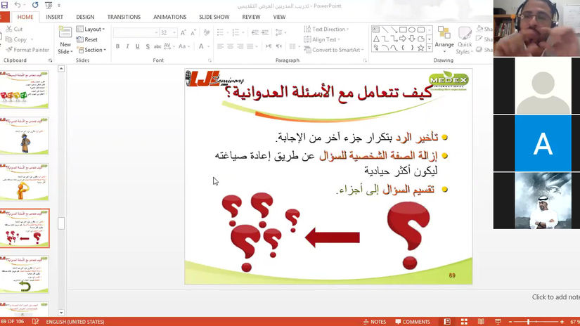Click the zoom in plus button
Viewport: 580px width, 326px height.
click(x=562, y=322)
